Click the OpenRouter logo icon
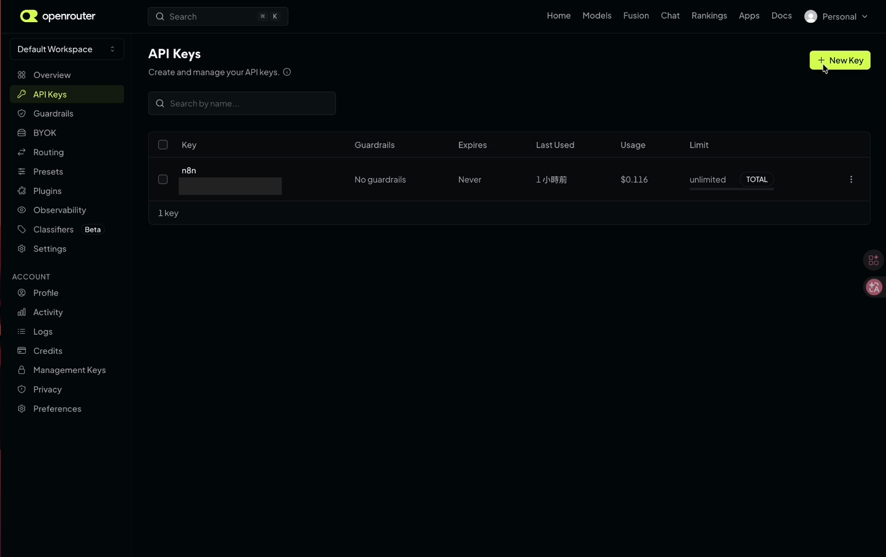The width and height of the screenshot is (886, 557). [29, 16]
